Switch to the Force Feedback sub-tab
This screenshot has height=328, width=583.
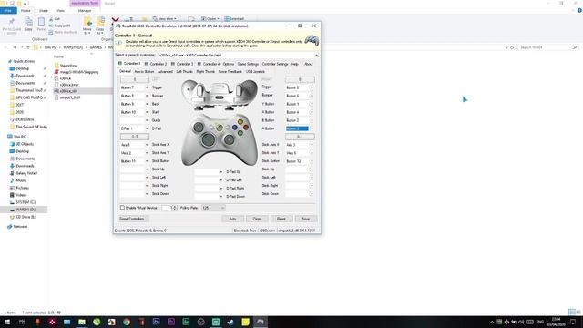(230, 71)
